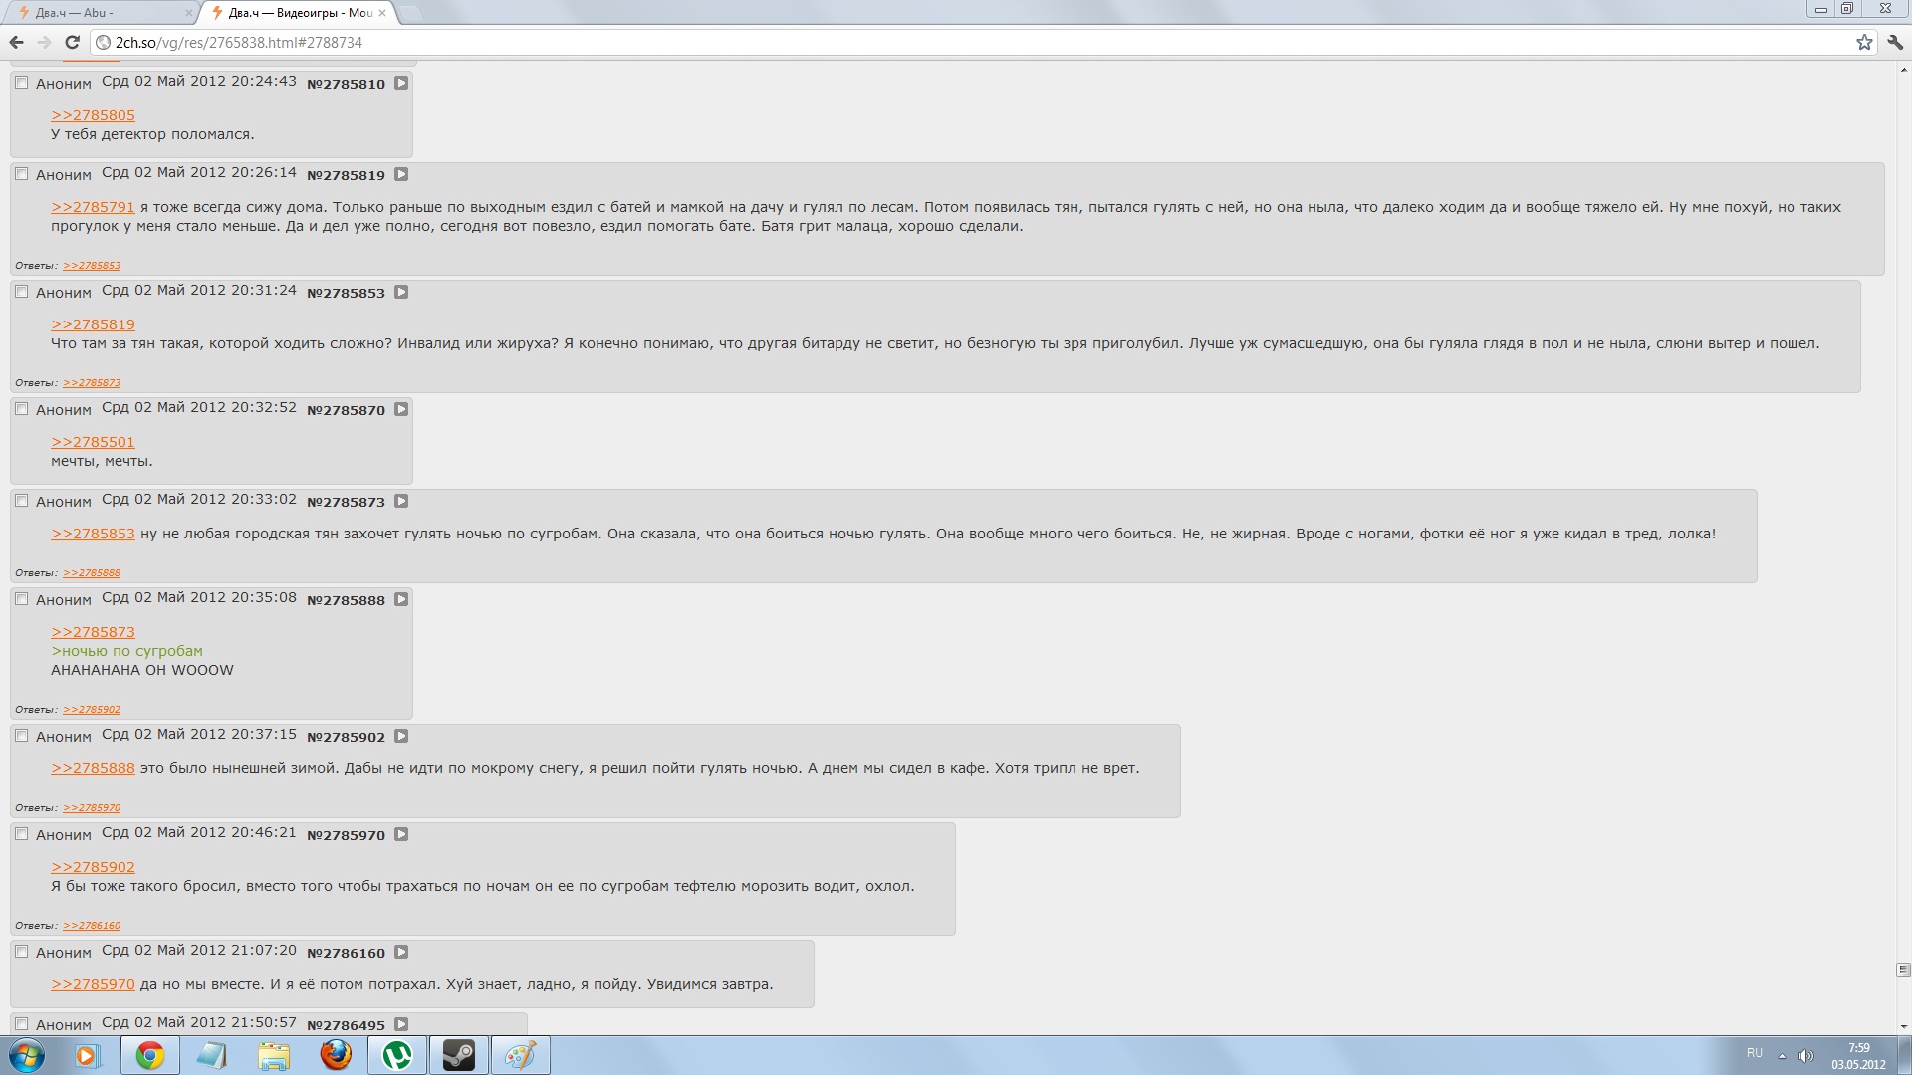The width and height of the screenshot is (1912, 1075).
Task: Bookmark page with star icon
Action: click(x=1864, y=42)
